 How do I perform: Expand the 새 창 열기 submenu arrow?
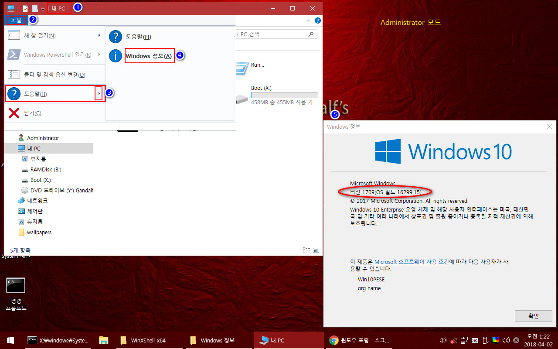pos(99,35)
